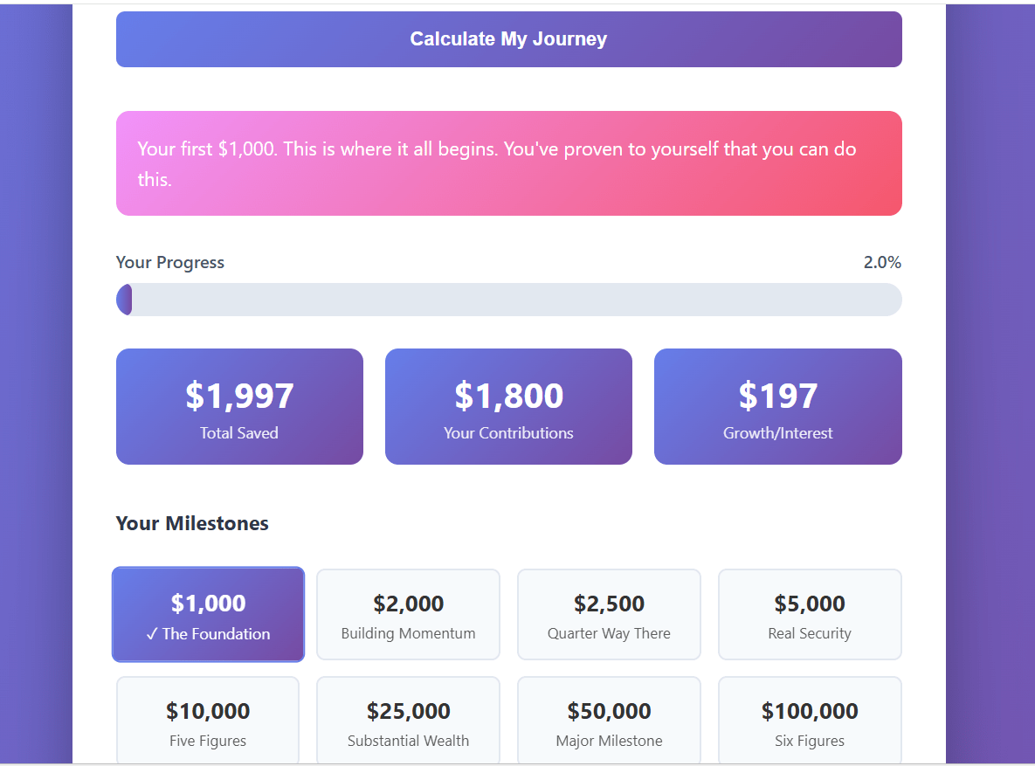Click the $197 Growth/Interest card
1035x766 pixels.
(x=777, y=406)
